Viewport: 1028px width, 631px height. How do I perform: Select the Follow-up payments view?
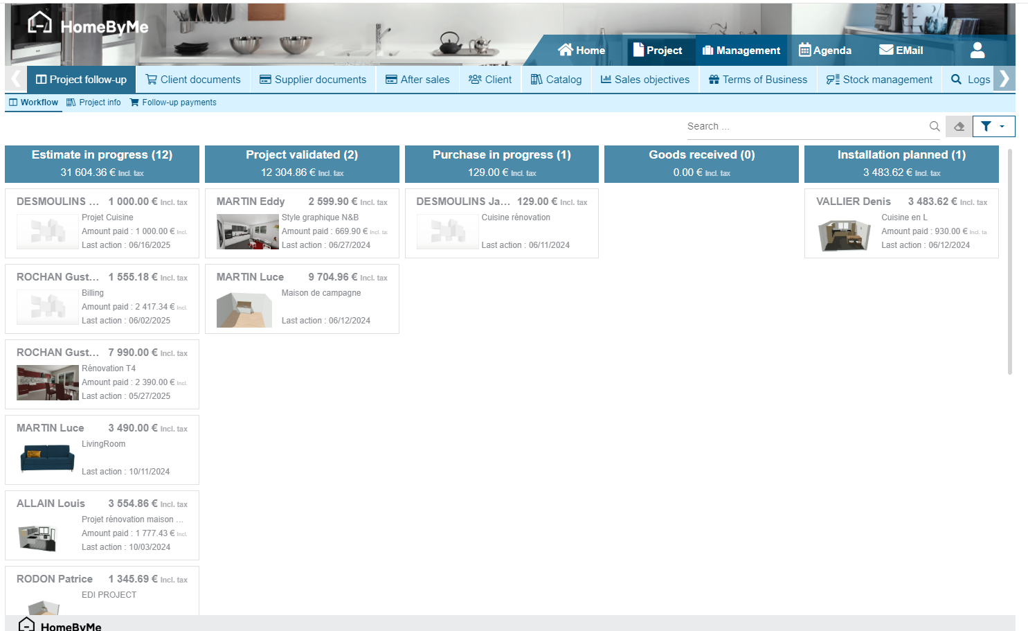pos(173,103)
